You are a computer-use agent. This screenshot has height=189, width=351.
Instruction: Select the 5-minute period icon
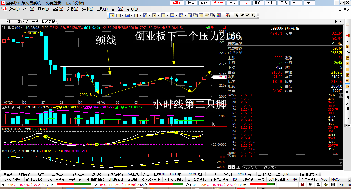(348, 64)
